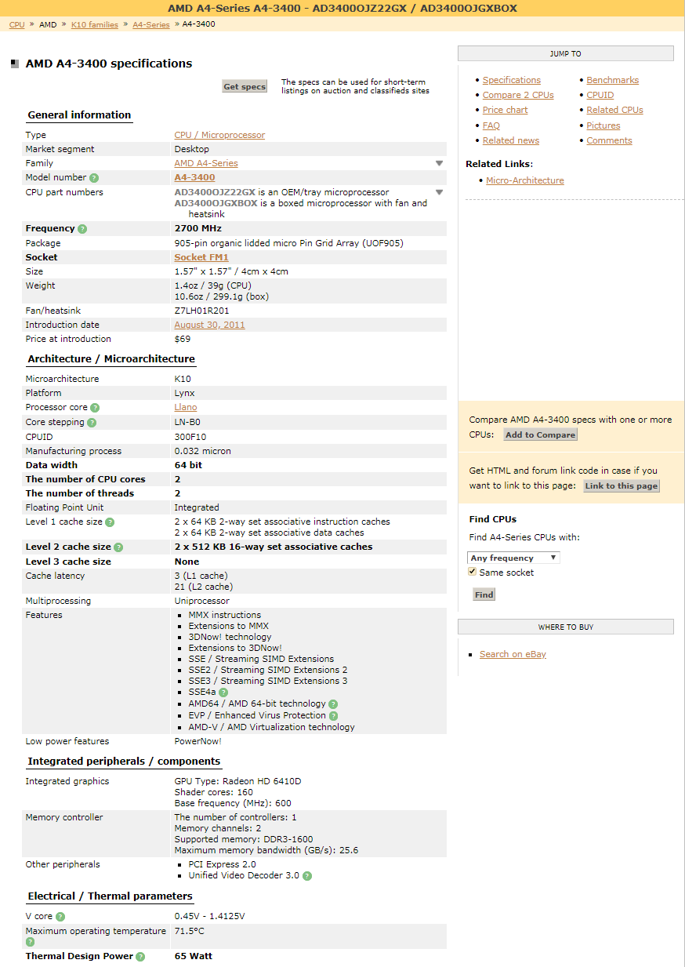The height and width of the screenshot is (967, 685).
Task: Open the CPU / Microprocessor type link
Action: click(219, 135)
